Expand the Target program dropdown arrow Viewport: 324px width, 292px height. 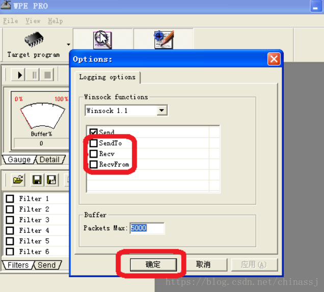point(68,44)
